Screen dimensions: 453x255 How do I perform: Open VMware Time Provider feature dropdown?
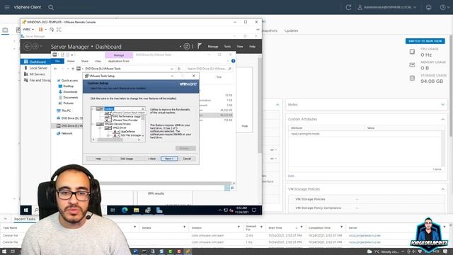(108, 120)
